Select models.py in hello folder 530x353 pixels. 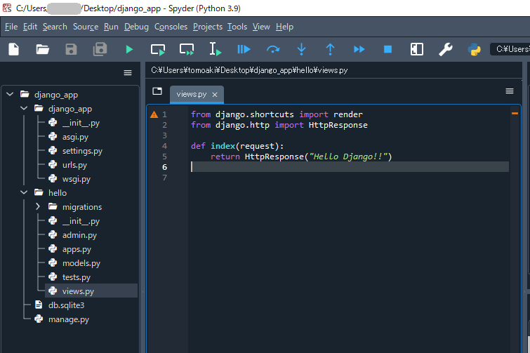click(81, 263)
